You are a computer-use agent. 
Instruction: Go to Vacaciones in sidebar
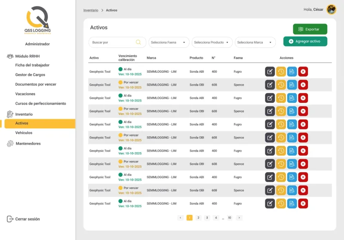25,94
